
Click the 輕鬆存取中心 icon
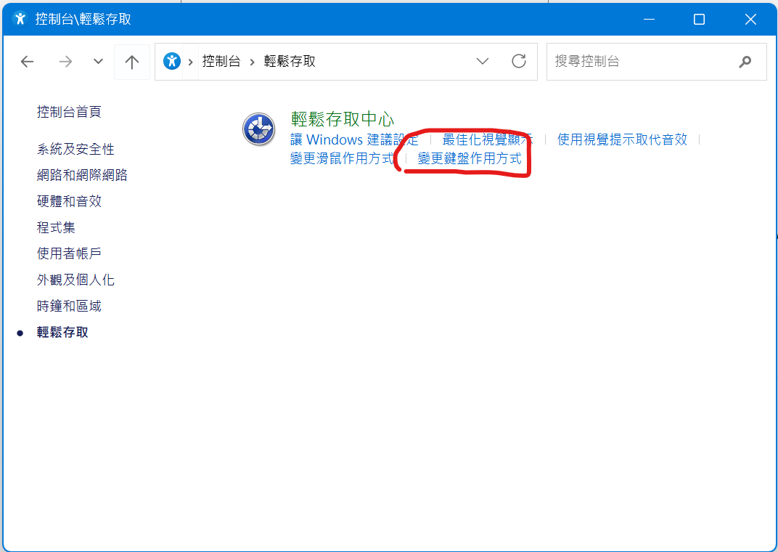[x=258, y=129]
